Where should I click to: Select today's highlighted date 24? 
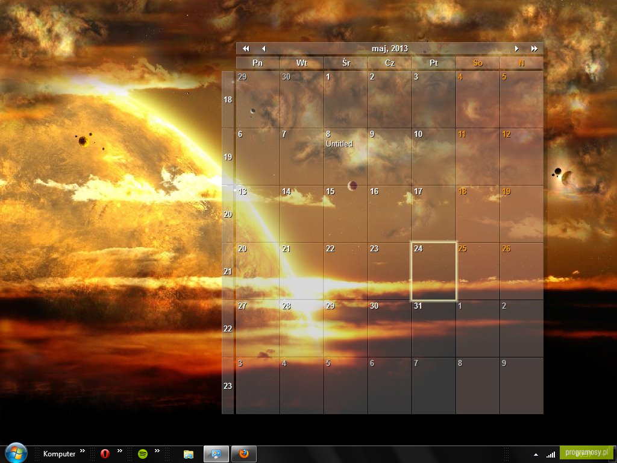[x=434, y=271]
